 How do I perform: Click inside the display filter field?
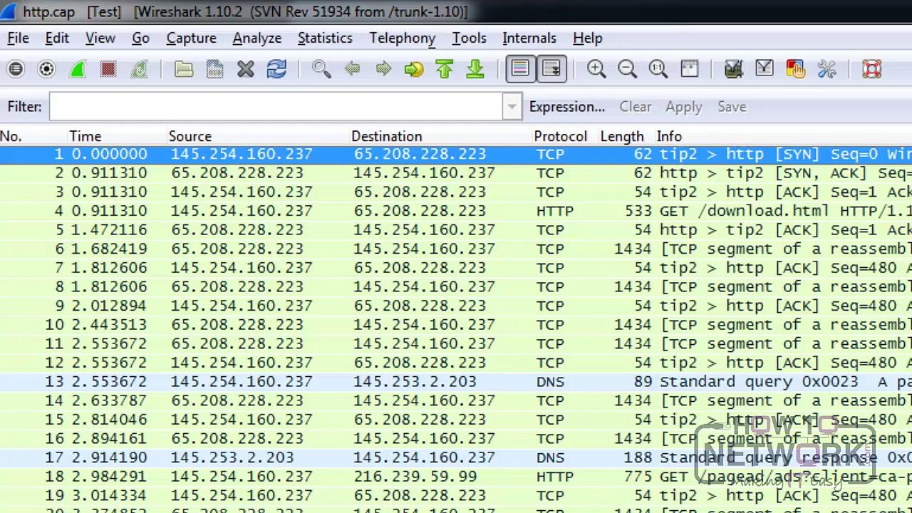pos(276,107)
